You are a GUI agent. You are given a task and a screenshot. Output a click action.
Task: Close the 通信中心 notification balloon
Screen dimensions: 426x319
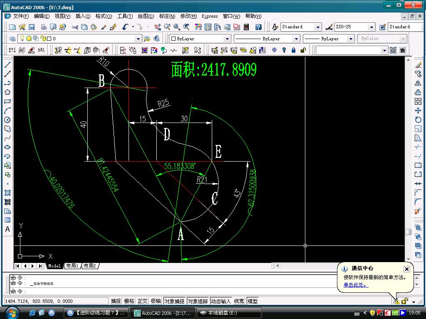pos(407,269)
